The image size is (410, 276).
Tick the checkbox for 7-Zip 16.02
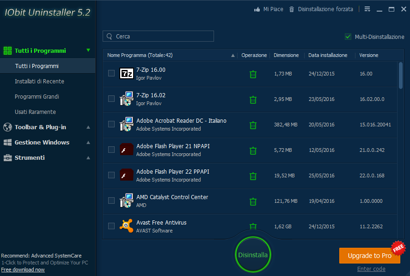pos(111,99)
